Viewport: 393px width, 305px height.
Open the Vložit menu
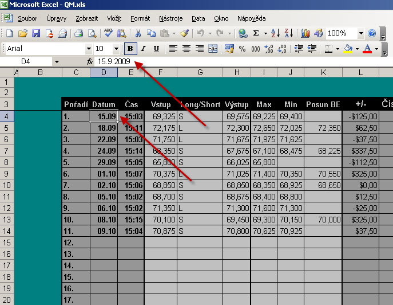pos(114,18)
